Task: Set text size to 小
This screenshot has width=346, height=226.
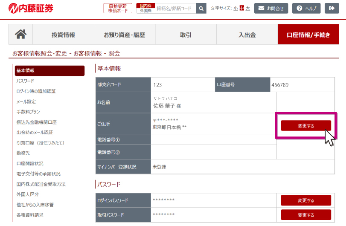Action: 236,8
